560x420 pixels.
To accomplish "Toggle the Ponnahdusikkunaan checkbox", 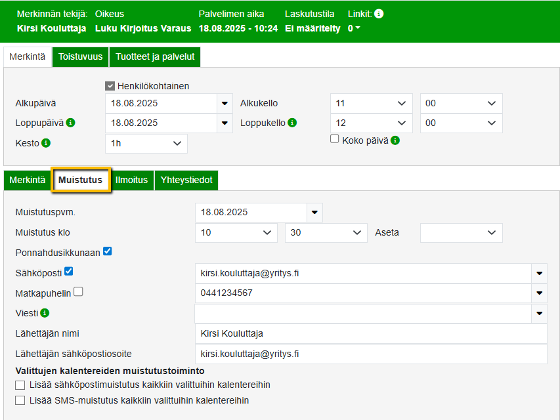I will pos(108,251).
